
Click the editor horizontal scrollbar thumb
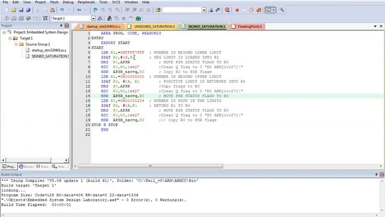coord(150,166)
